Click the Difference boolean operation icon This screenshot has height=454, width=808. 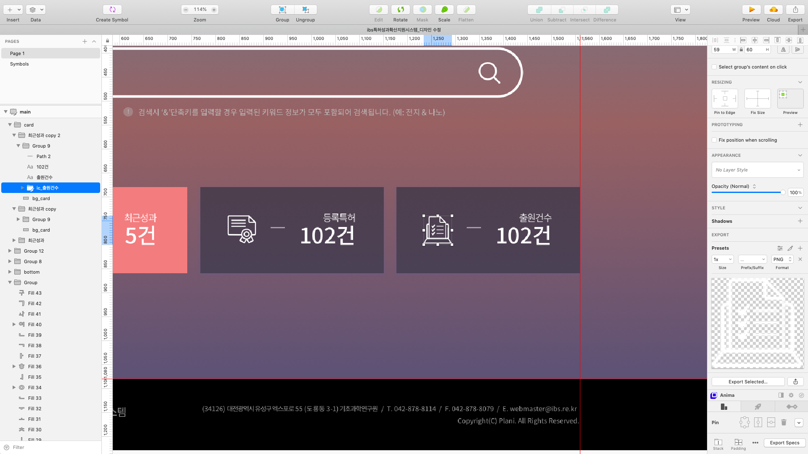click(606, 9)
